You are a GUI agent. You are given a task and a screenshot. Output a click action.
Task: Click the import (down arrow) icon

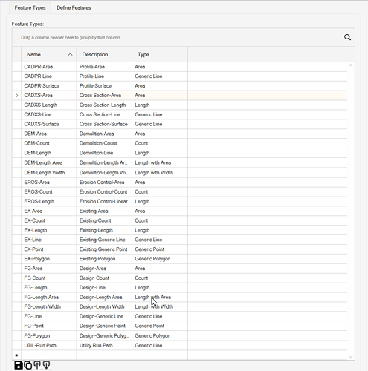pos(46,365)
